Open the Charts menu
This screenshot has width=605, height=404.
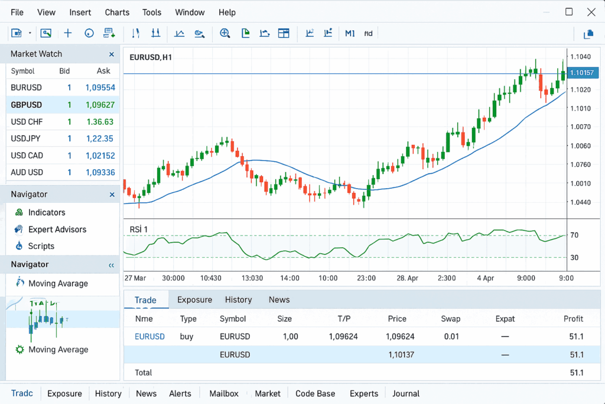coord(117,12)
